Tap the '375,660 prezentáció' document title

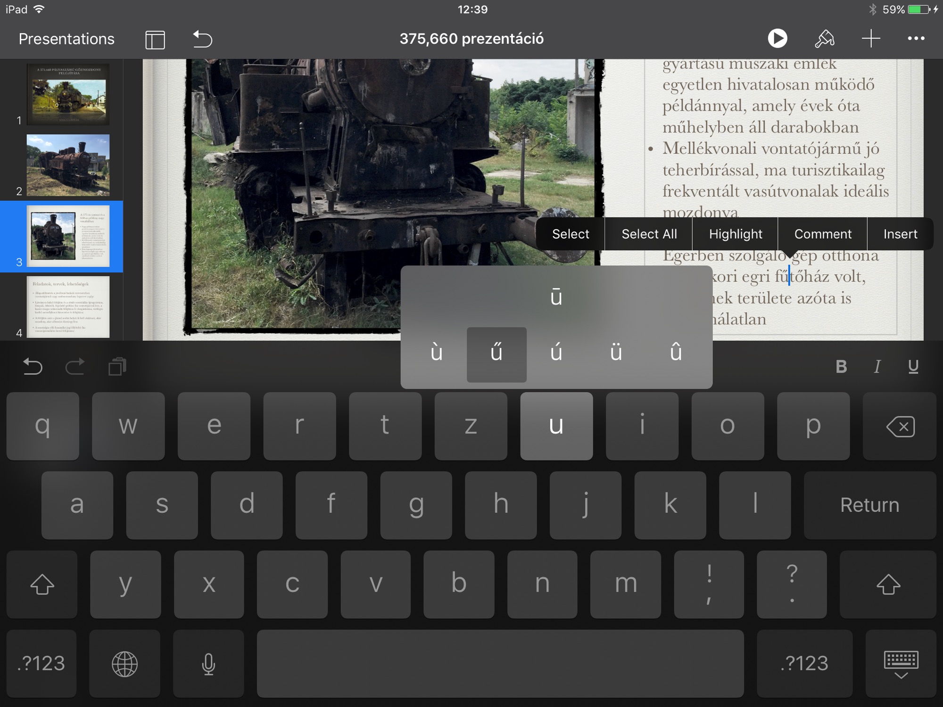471,39
